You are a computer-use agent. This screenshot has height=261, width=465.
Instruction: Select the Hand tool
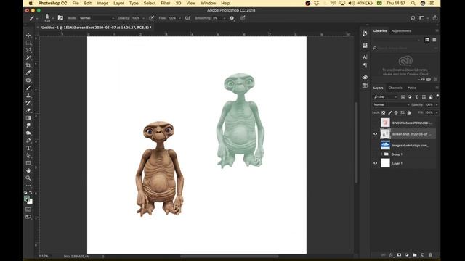[28, 171]
